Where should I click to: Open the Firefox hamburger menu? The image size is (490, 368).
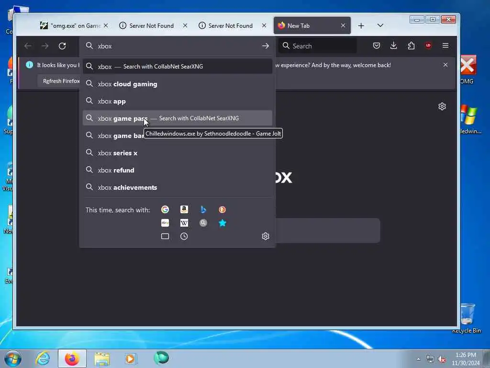pyautogui.click(x=445, y=46)
